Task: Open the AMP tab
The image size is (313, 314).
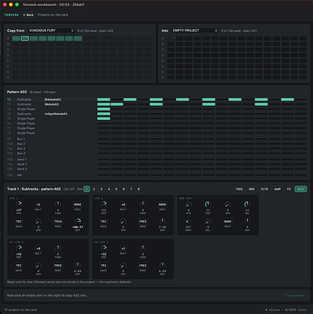Action: (x=277, y=189)
